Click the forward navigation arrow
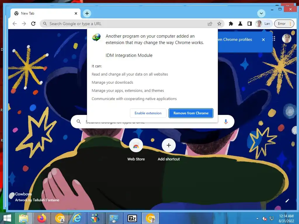299x224 pixels. (24, 24)
